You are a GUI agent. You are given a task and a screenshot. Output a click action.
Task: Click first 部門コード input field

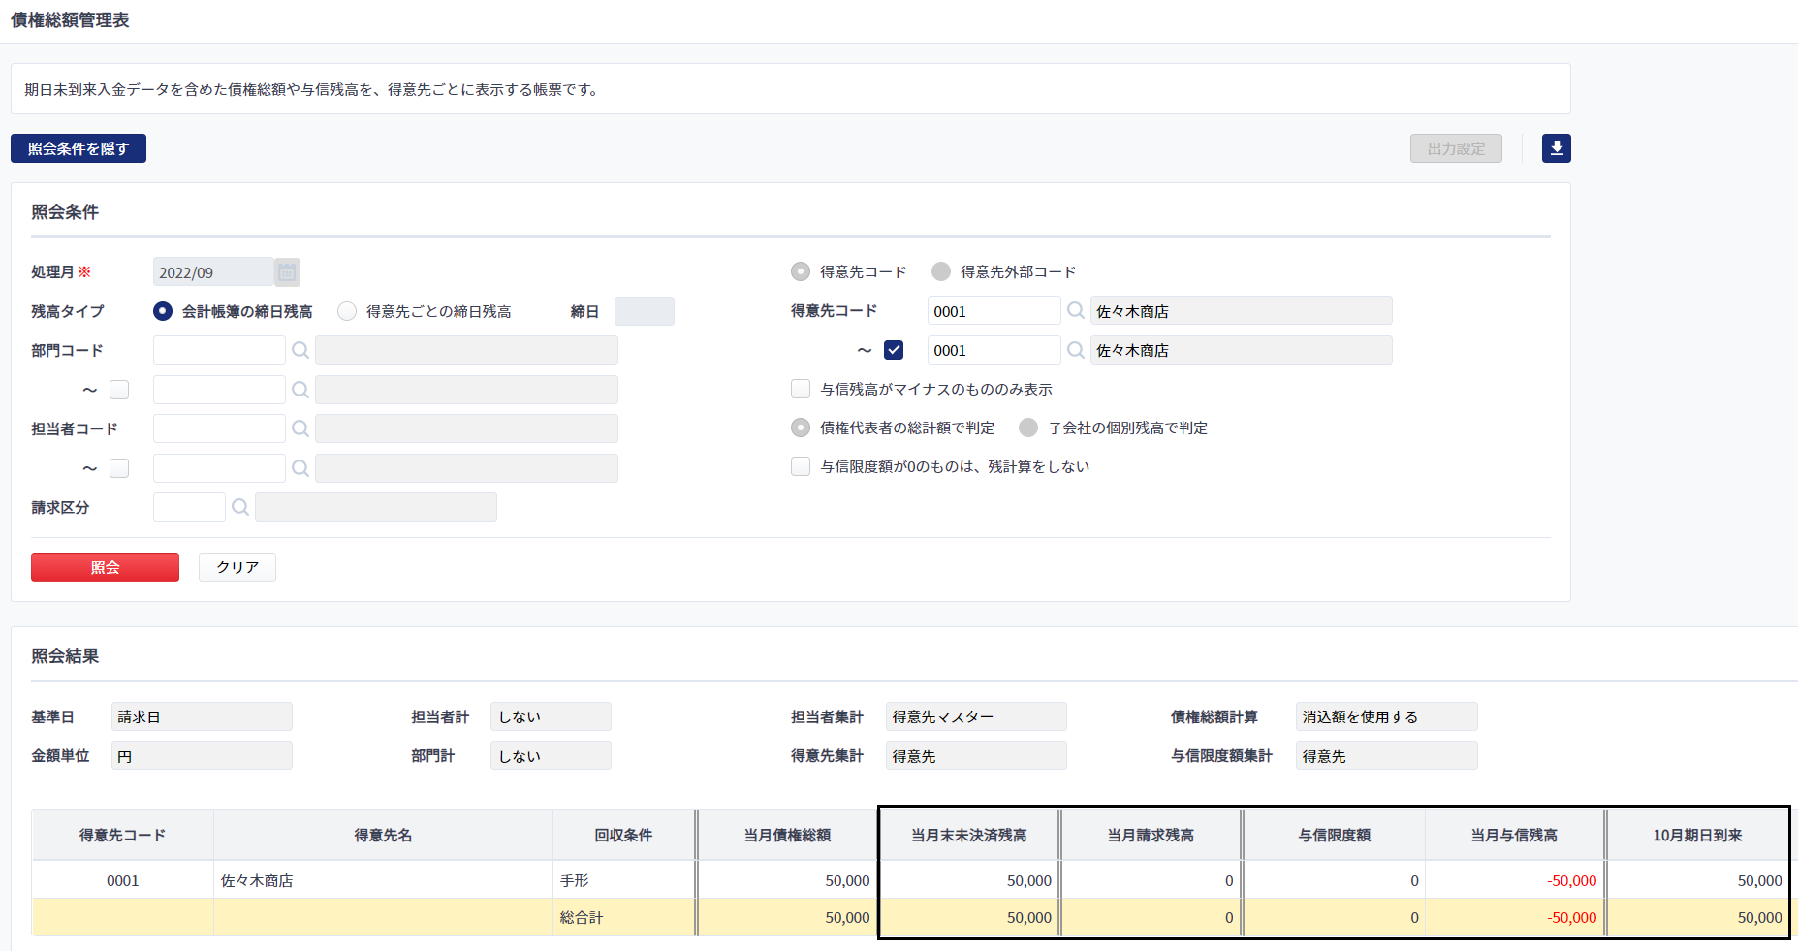tap(219, 350)
